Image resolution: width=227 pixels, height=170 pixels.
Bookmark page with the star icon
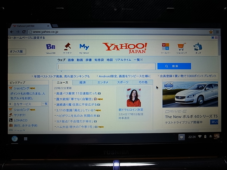(x=211, y=32)
